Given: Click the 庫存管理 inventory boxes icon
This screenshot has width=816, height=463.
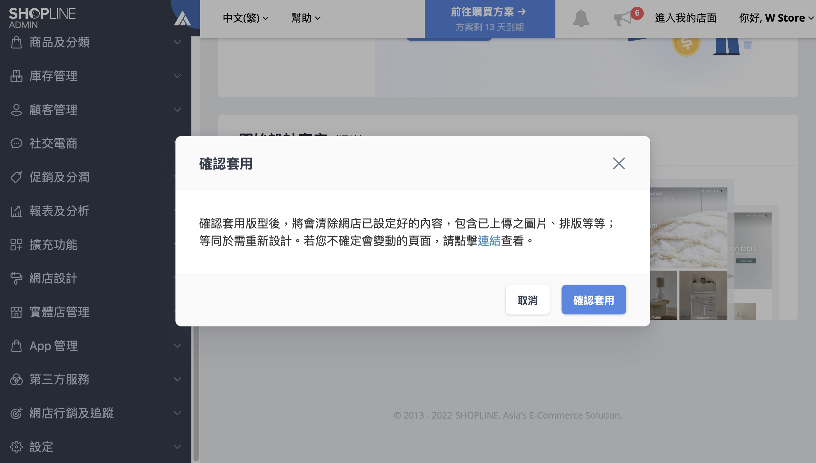Looking at the screenshot, I should 16,76.
